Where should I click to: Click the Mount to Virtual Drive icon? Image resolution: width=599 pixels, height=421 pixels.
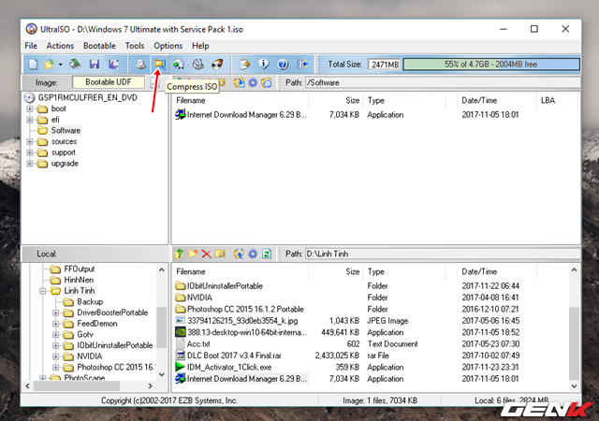[197, 64]
